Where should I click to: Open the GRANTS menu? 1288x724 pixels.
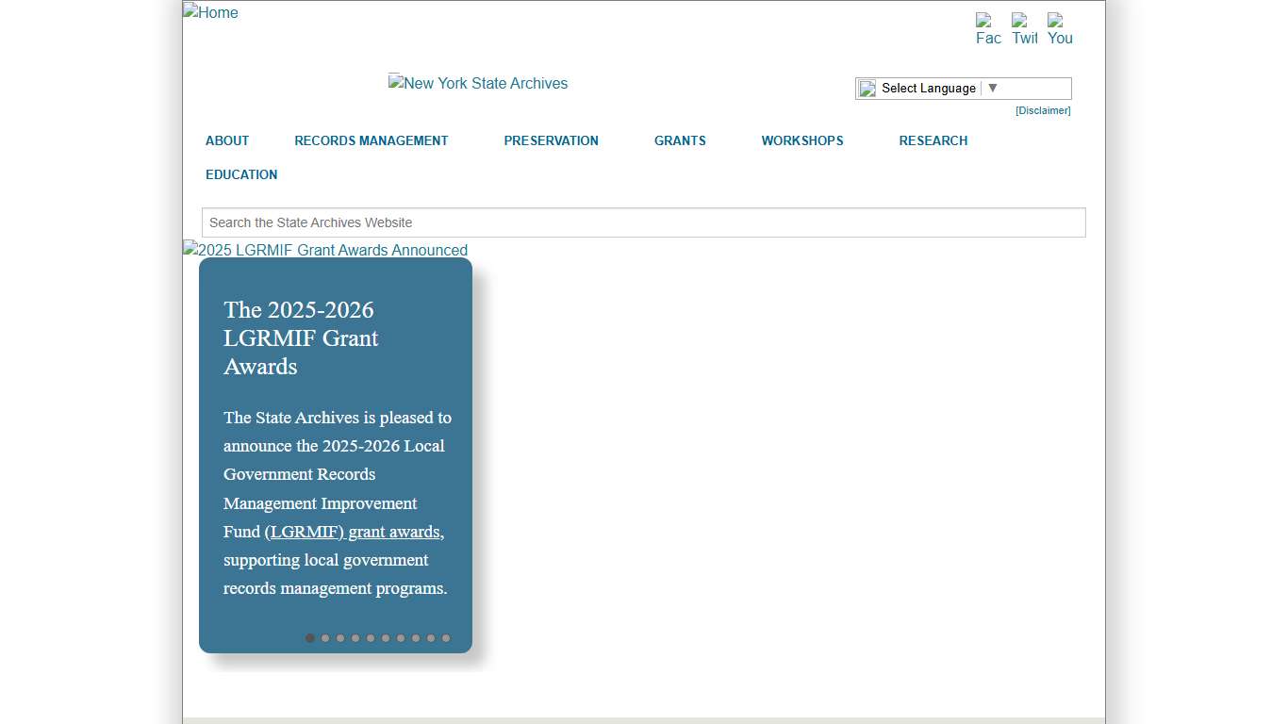(x=680, y=140)
